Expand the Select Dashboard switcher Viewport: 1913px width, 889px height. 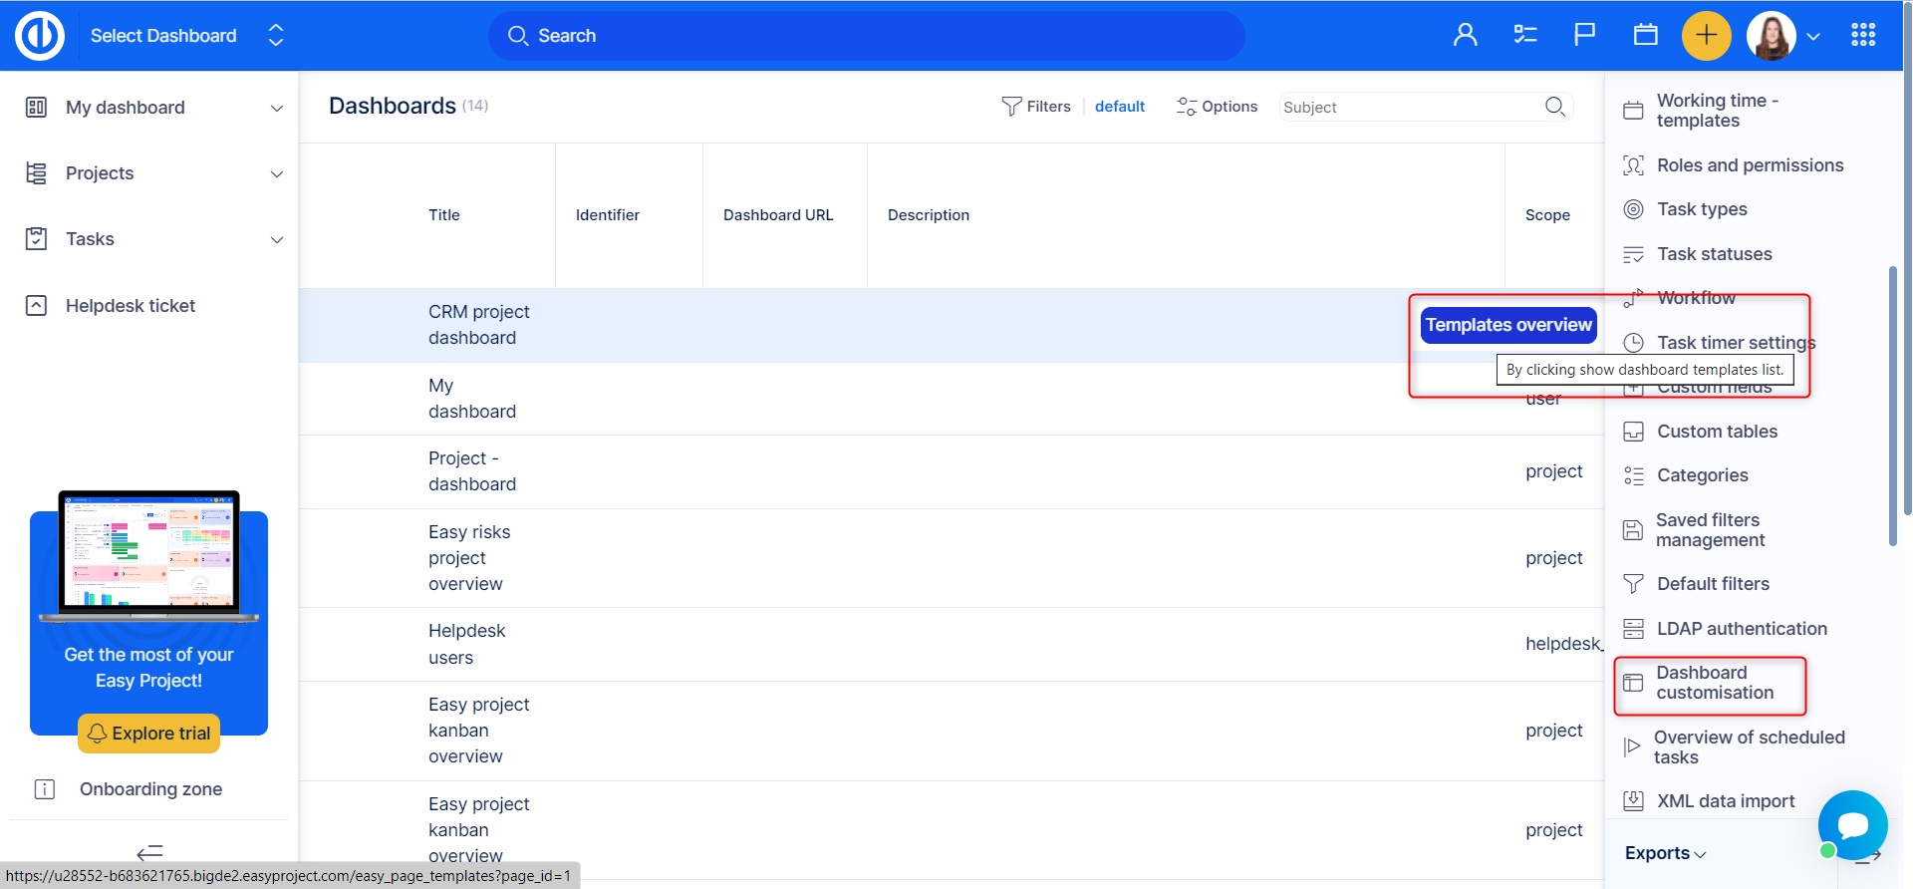(276, 36)
